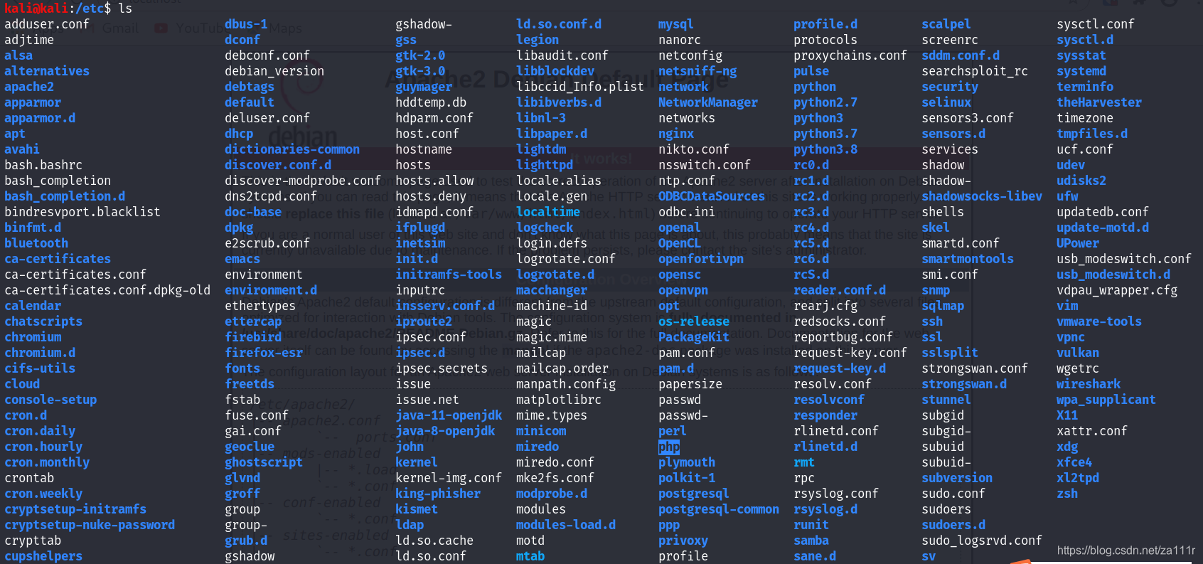Click the bindresvport.blacklist file name

(82, 212)
